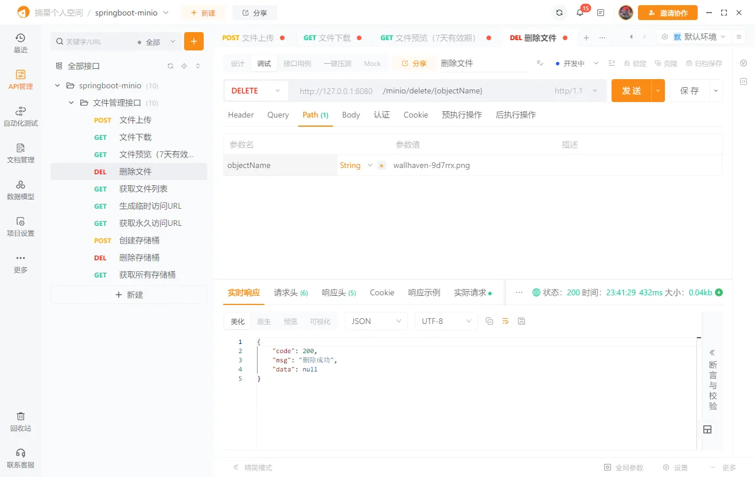Open the 最近 recent section in sidebar
Viewport: 755px width, 477px height.
tap(20, 43)
